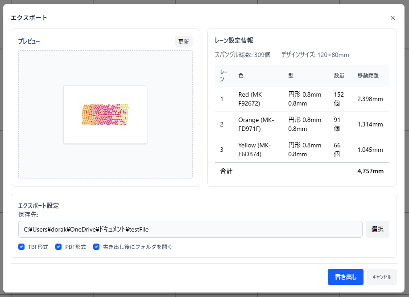Sort the table by the 型 column
The height and width of the screenshot is (297, 409).
(x=290, y=76)
